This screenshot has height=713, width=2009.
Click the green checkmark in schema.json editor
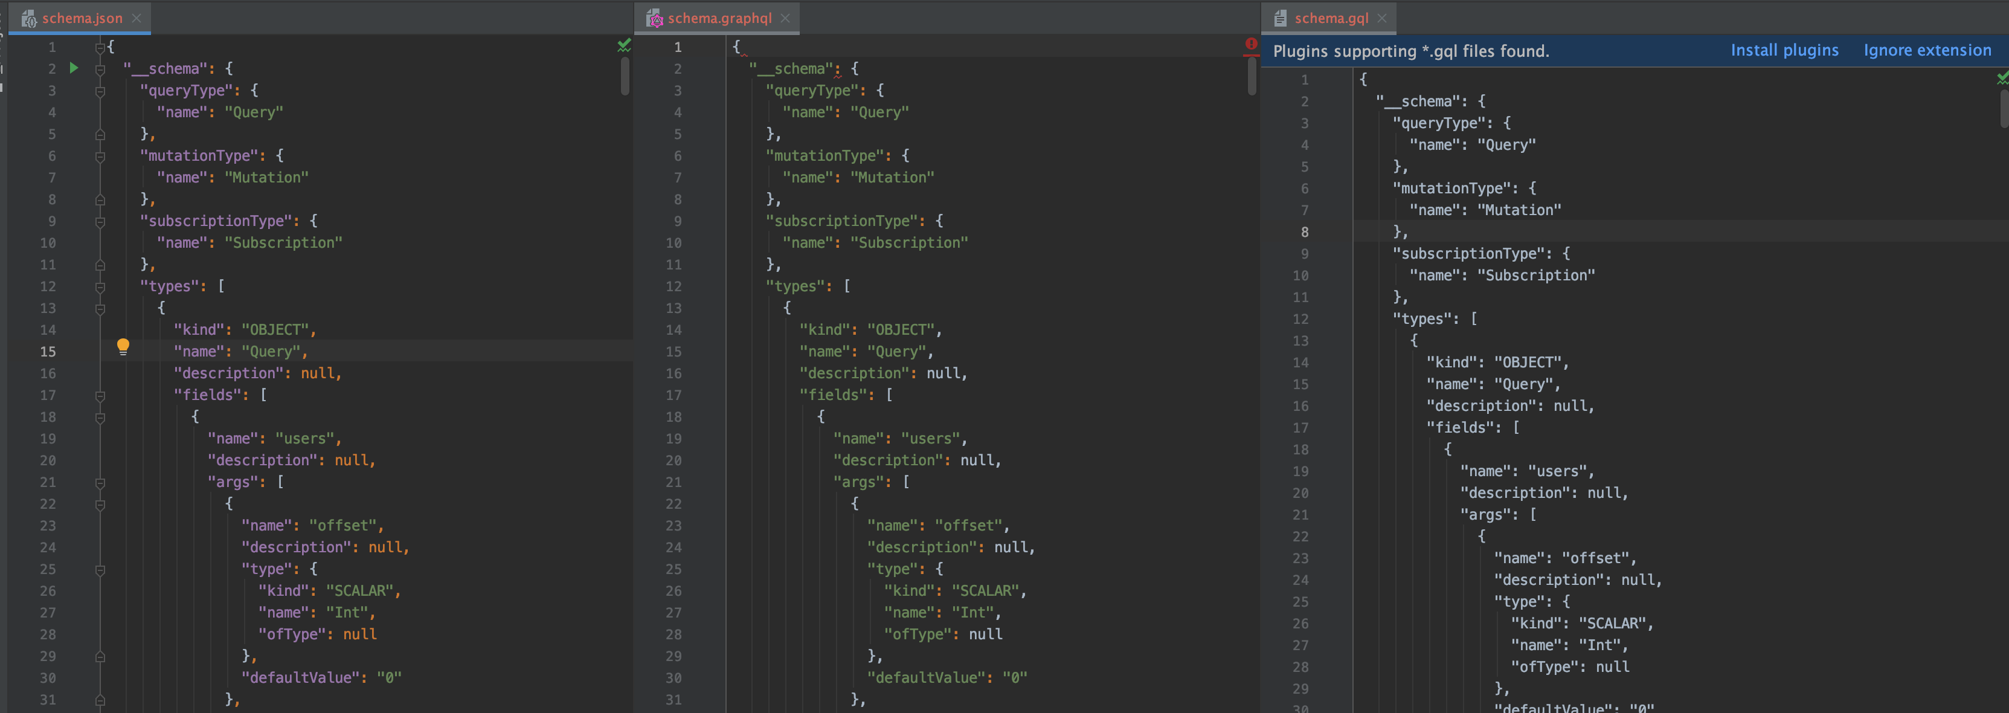[x=624, y=46]
